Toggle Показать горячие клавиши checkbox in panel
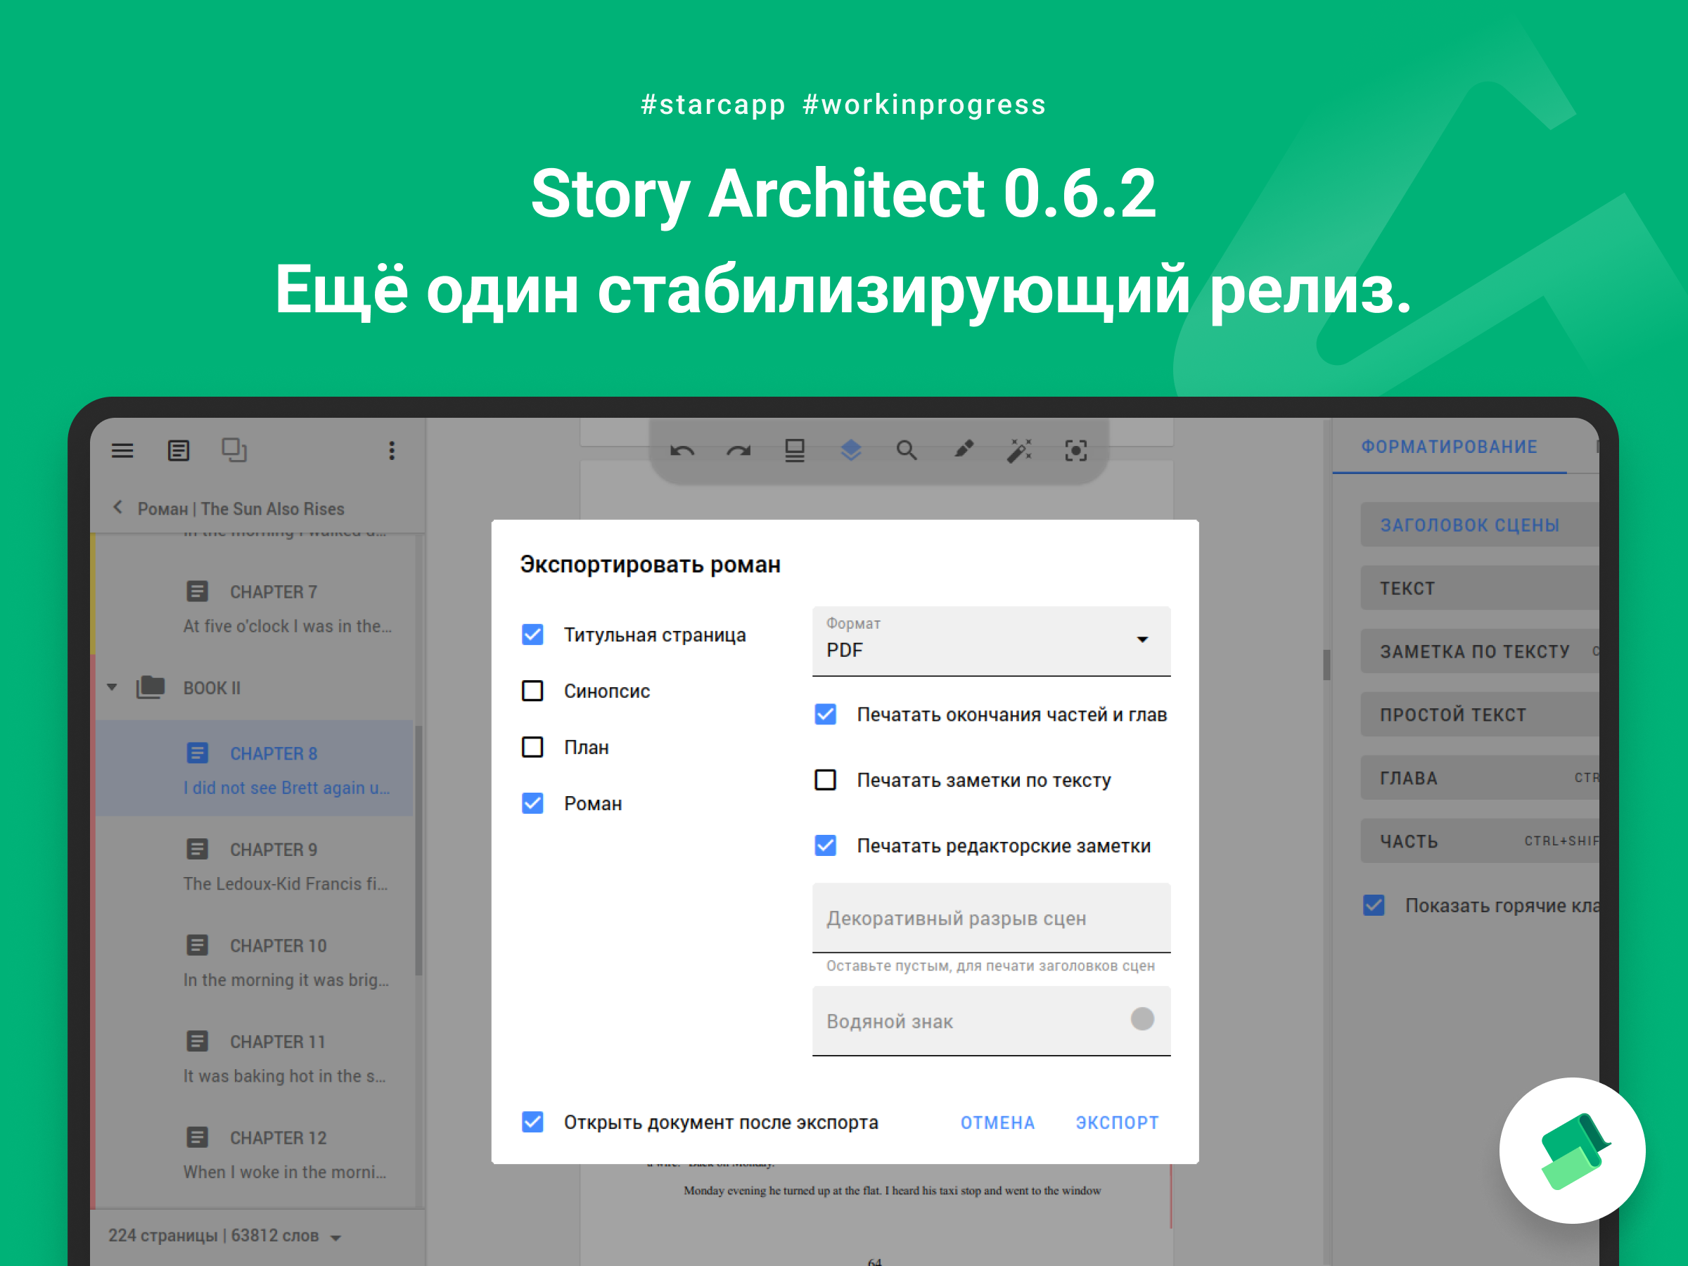Screen dimensions: 1688x1266 [x=1374, y=905]
